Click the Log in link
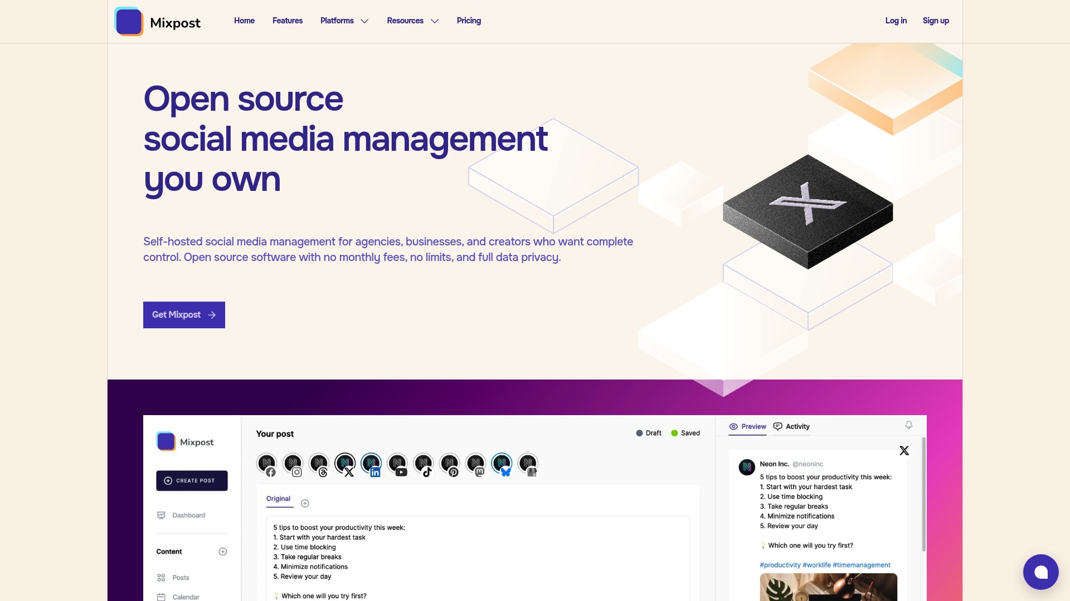1070x601 pixels. pos(896,21)
